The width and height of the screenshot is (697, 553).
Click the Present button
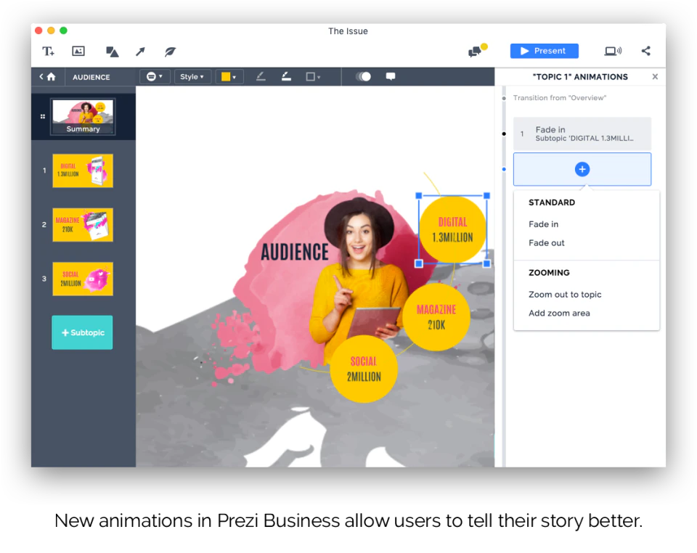544,51
